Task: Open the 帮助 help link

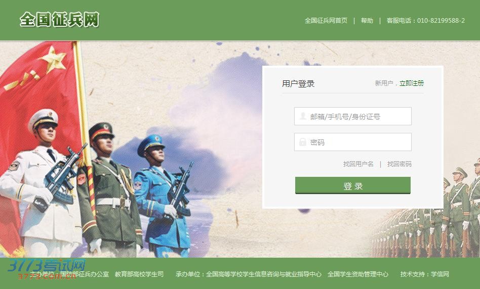Action: pyautogui.click(x=367, y=21)
